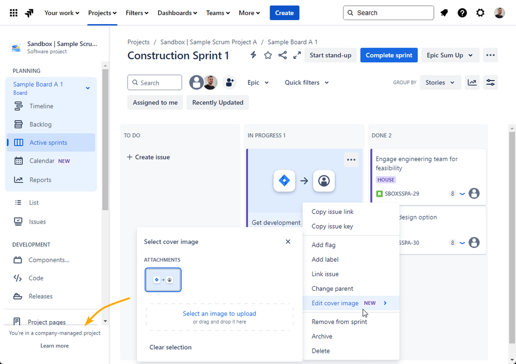Open the Group by Stories dropdown
516x364 pixels.
coord(440,83)
